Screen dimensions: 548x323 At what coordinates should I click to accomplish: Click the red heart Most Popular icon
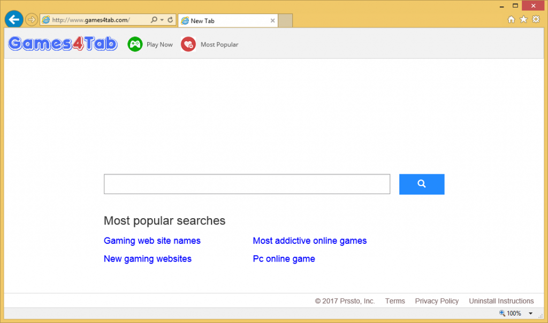pos(188,44)
